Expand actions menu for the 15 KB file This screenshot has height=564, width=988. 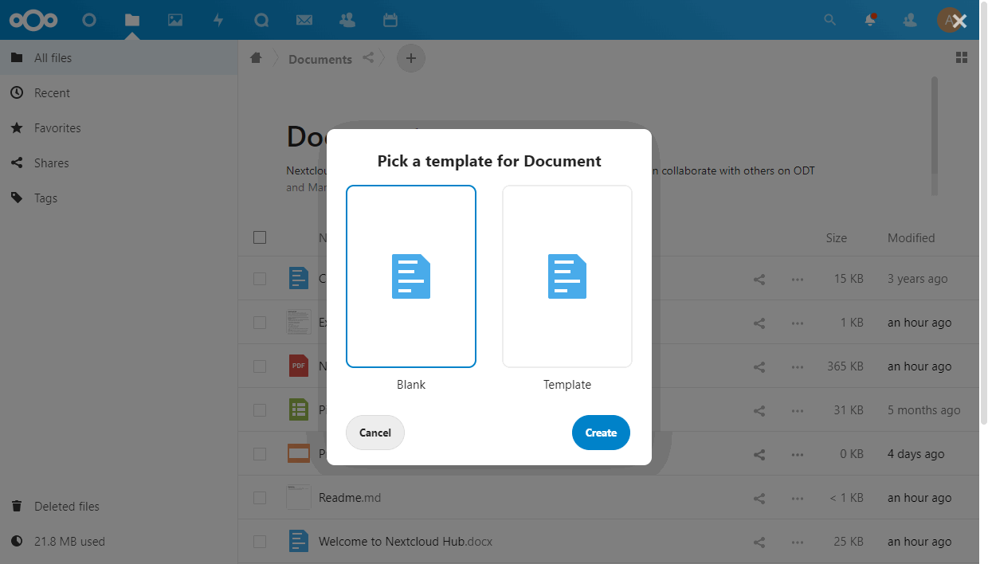click(797, 279)
